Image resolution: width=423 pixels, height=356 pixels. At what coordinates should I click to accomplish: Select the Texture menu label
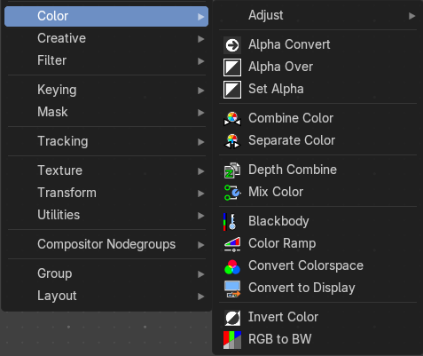tap(59, 170)
